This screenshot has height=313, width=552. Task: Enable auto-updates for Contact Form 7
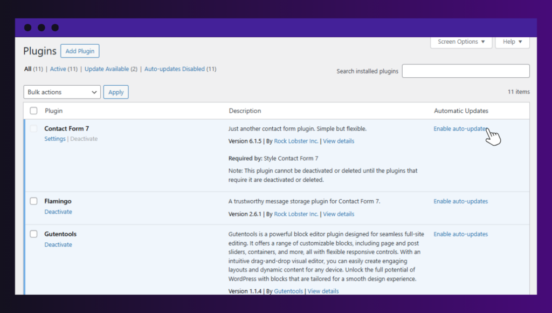[x=459, y=128]
